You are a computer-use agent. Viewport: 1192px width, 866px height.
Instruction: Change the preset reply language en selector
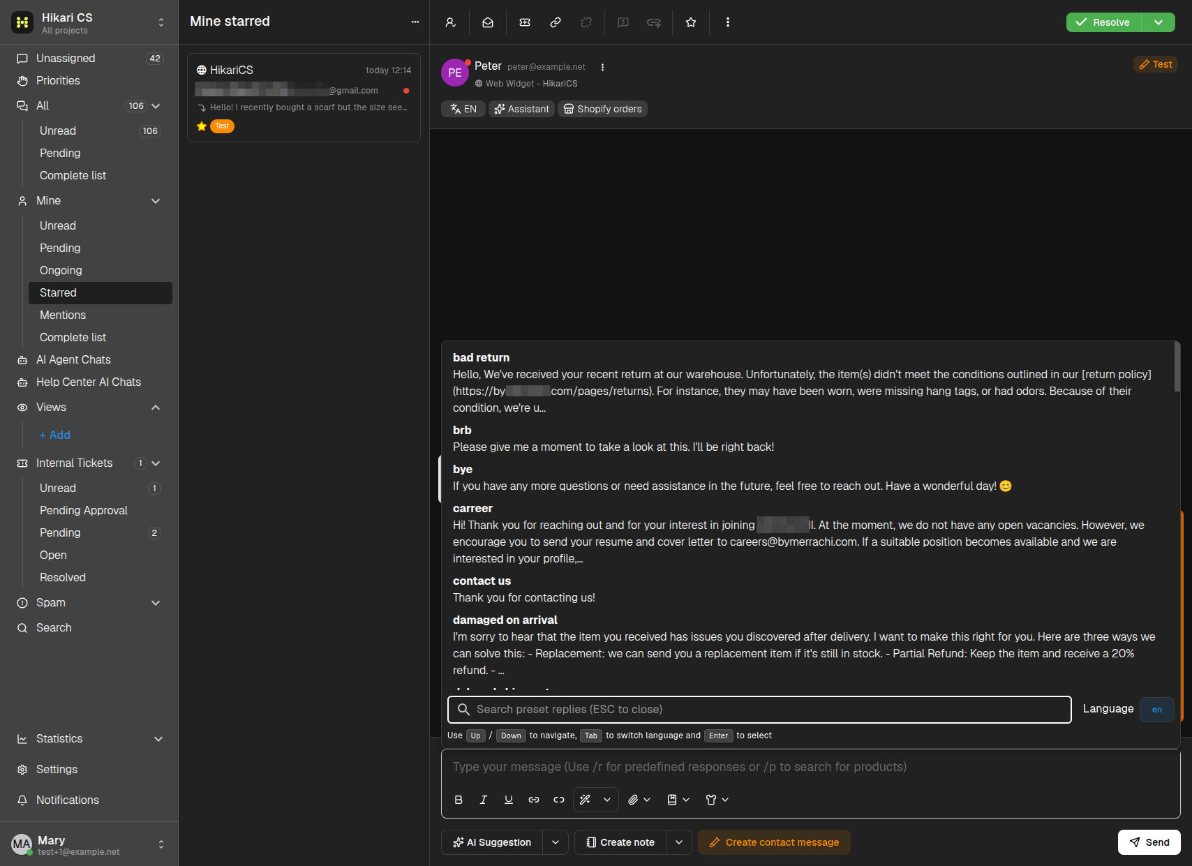tap(1156, 710)
